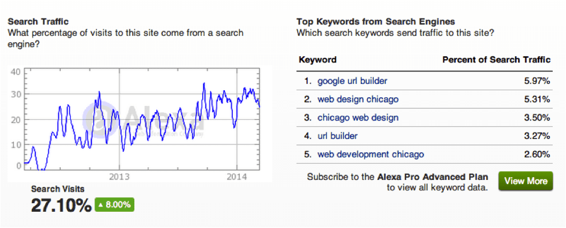Image resolution: width=566 pixels, height=228 pixels.
Task: Click the Search Traffic heading
Action: pos(38,22)
